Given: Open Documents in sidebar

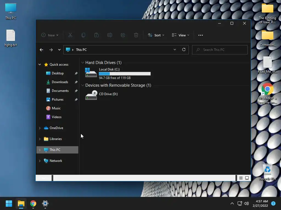Looking at the screenshot, I should pyautogui.click(x=60, y=91).
